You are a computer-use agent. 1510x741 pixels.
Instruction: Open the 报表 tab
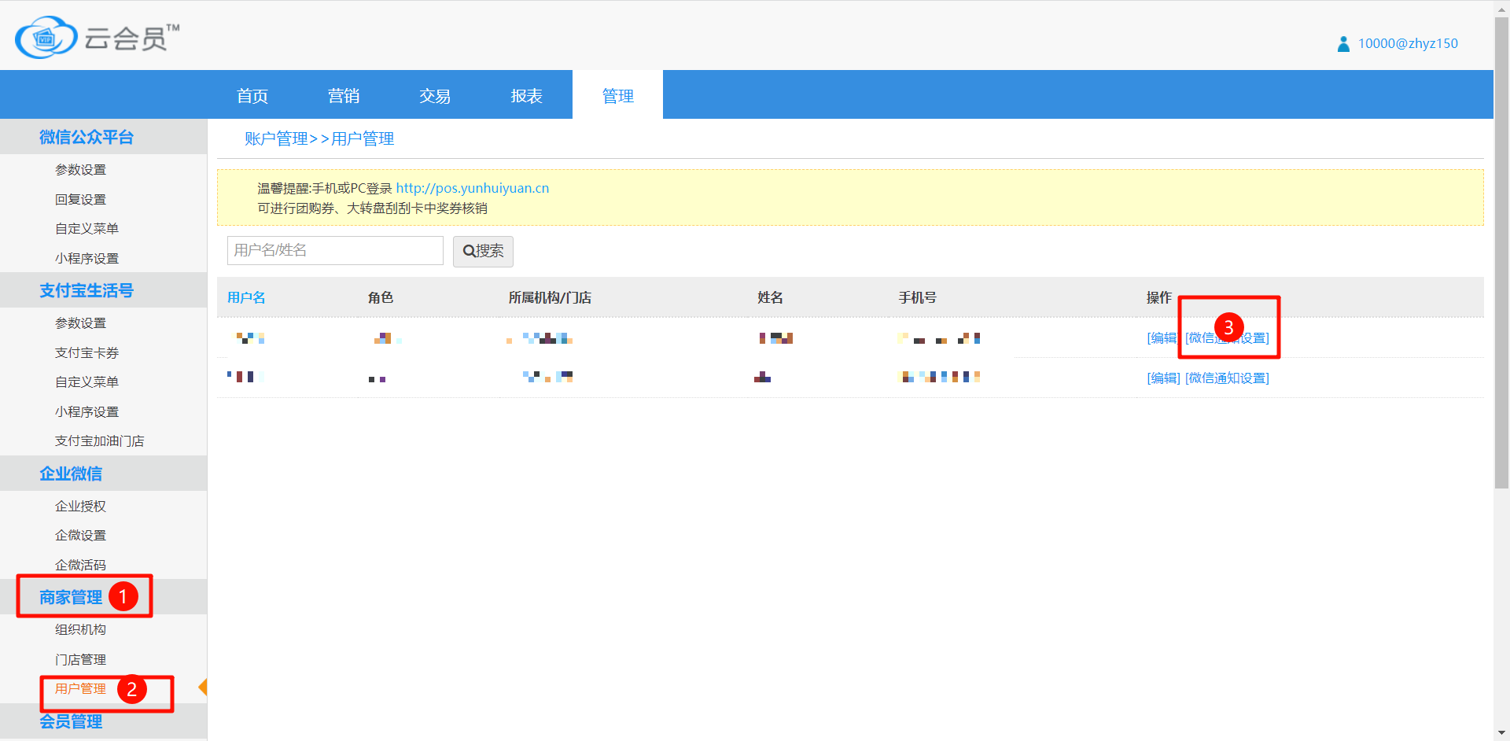click(526, 96)
